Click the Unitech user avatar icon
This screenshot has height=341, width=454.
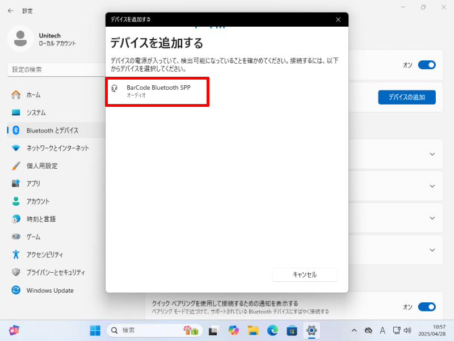pyautogui.click(x=20, y=39)
